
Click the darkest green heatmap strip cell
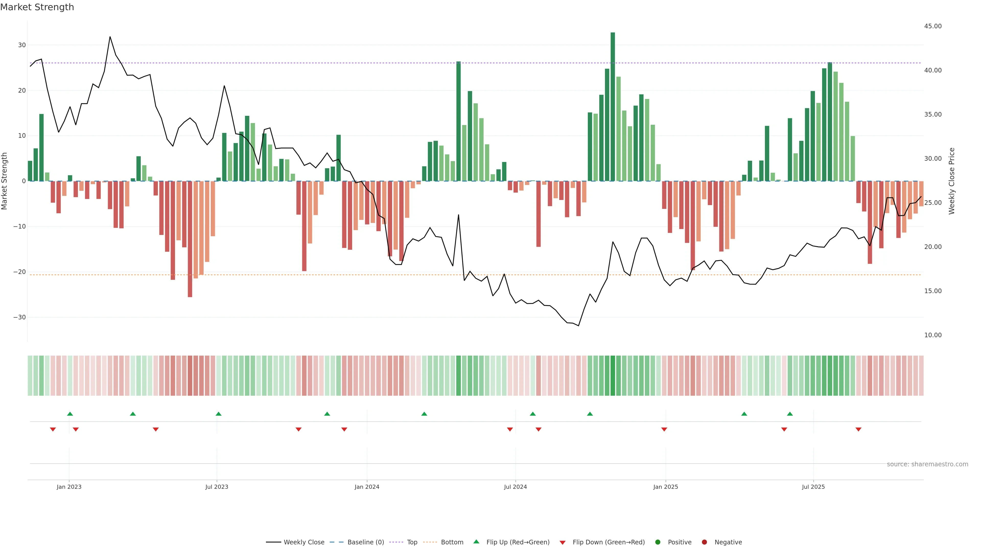point(613,376)
